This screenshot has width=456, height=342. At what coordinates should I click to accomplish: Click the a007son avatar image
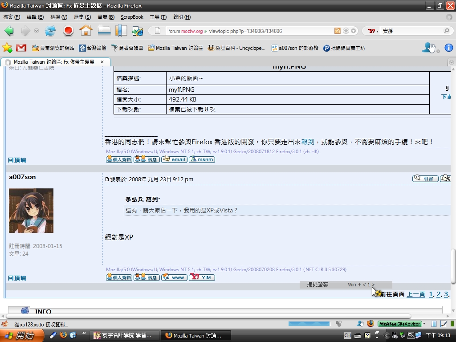coord(31,211)
